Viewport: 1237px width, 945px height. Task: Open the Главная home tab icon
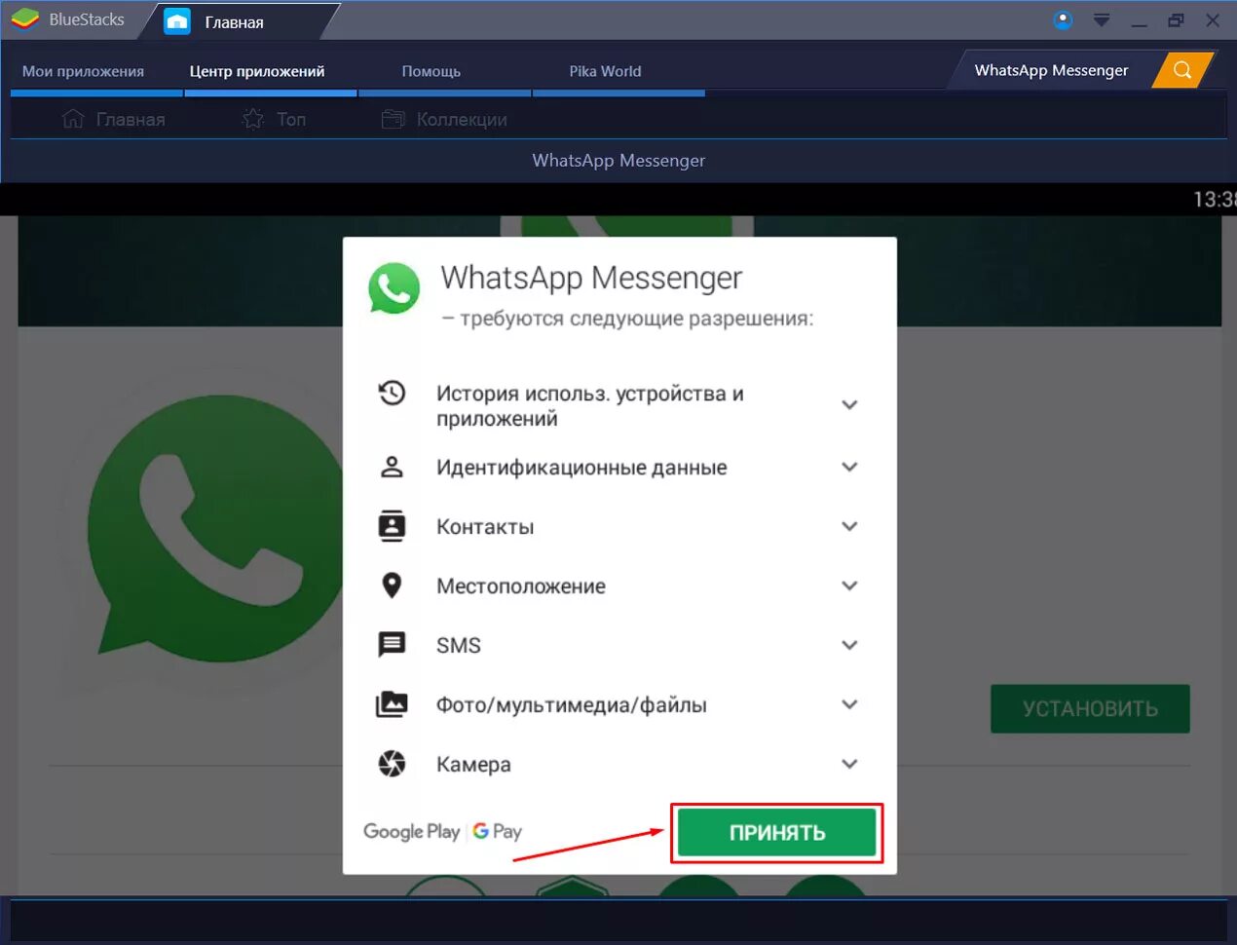(x=177, y=21)
